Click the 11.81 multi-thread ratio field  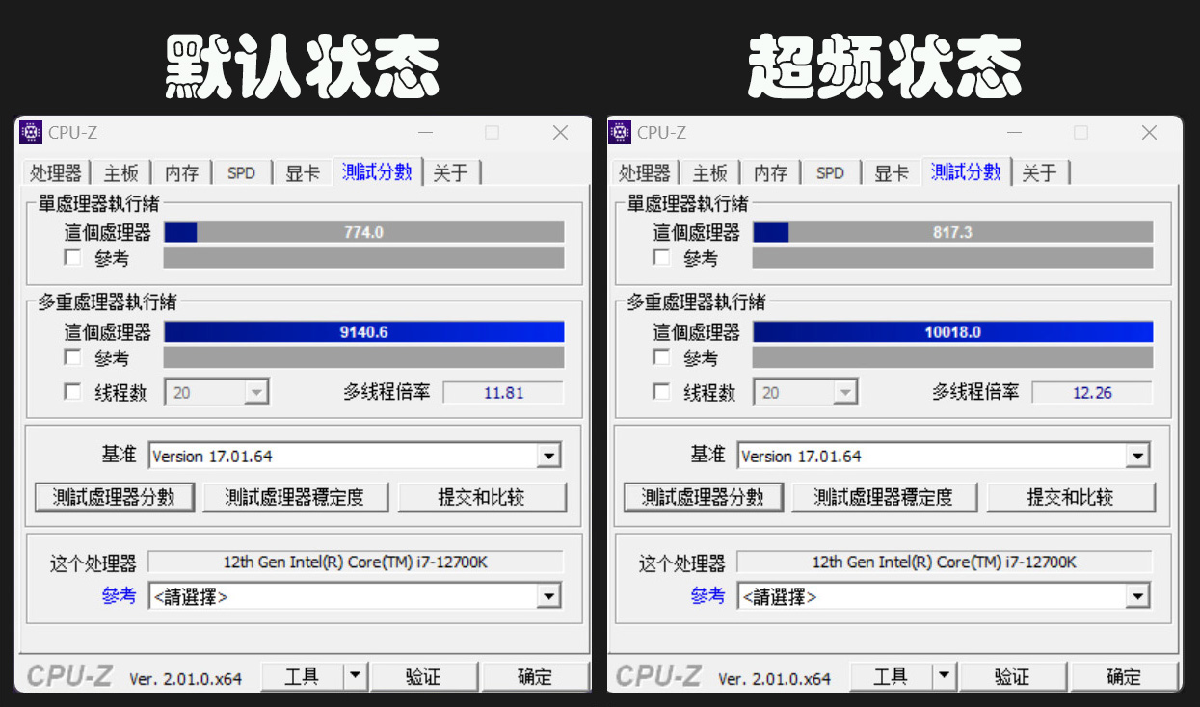(503, 392)
